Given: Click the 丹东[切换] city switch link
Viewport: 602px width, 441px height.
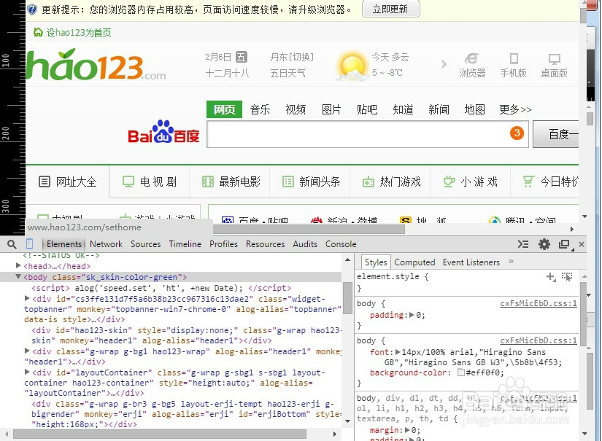Looking at the screenshot, I should pos(292,57).
